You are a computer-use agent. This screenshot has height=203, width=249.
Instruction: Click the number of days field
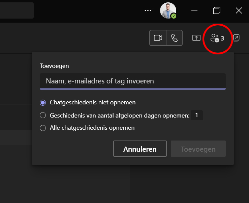click(x=197, y=115)
